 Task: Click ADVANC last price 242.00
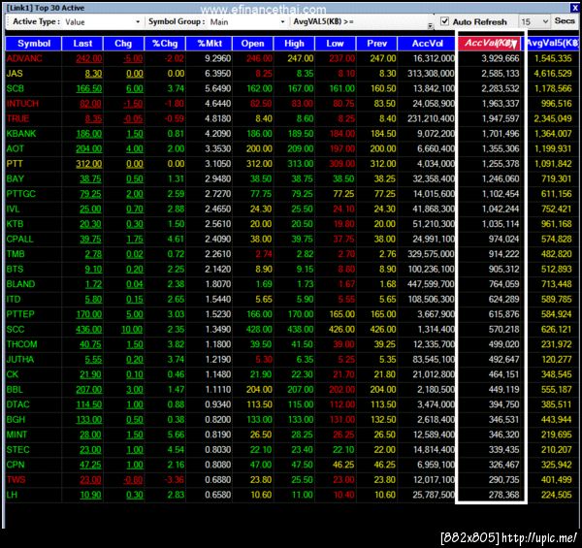point(88,58)
